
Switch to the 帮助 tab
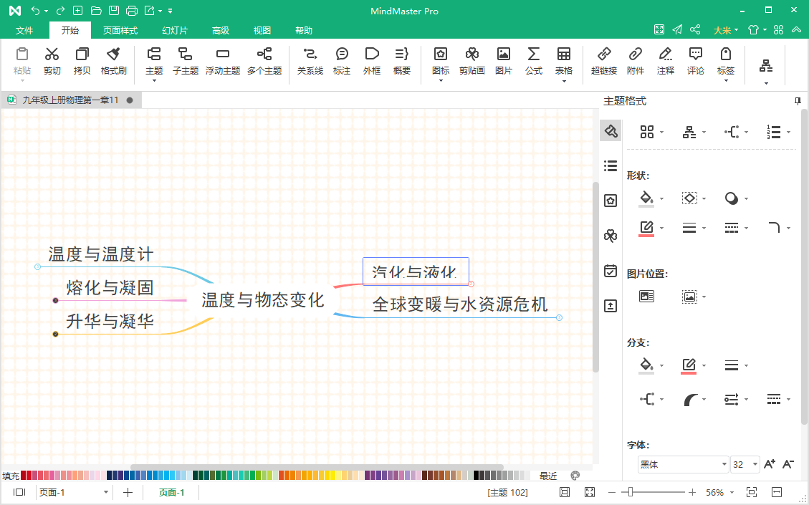(304, 30)
